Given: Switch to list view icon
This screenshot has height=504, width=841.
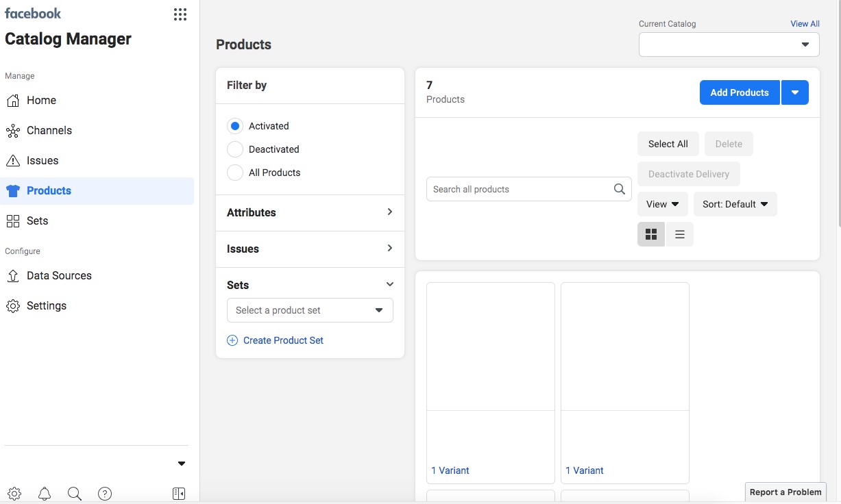Looking at the screenshot, I should click(680, 234).
